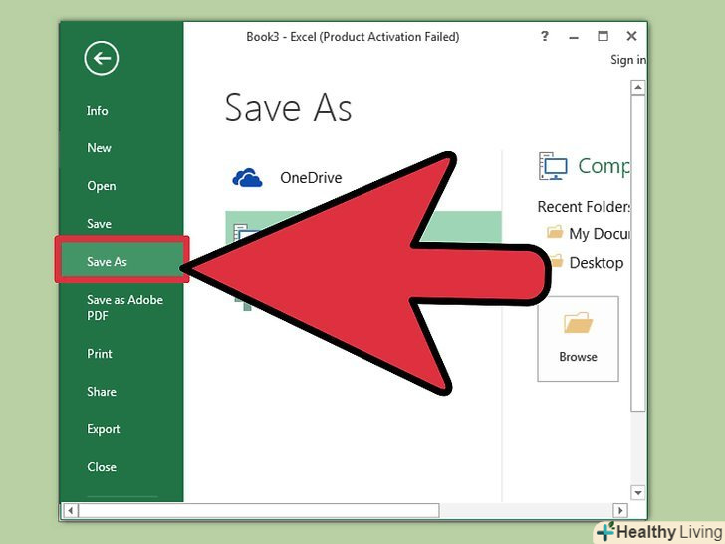Click the Computer monitor icon
This screenshot has width=725, height=544.
coord(553,166)
